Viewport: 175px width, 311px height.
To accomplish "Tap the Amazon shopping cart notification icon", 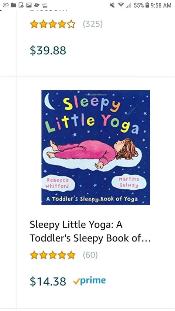I will 45,5.
